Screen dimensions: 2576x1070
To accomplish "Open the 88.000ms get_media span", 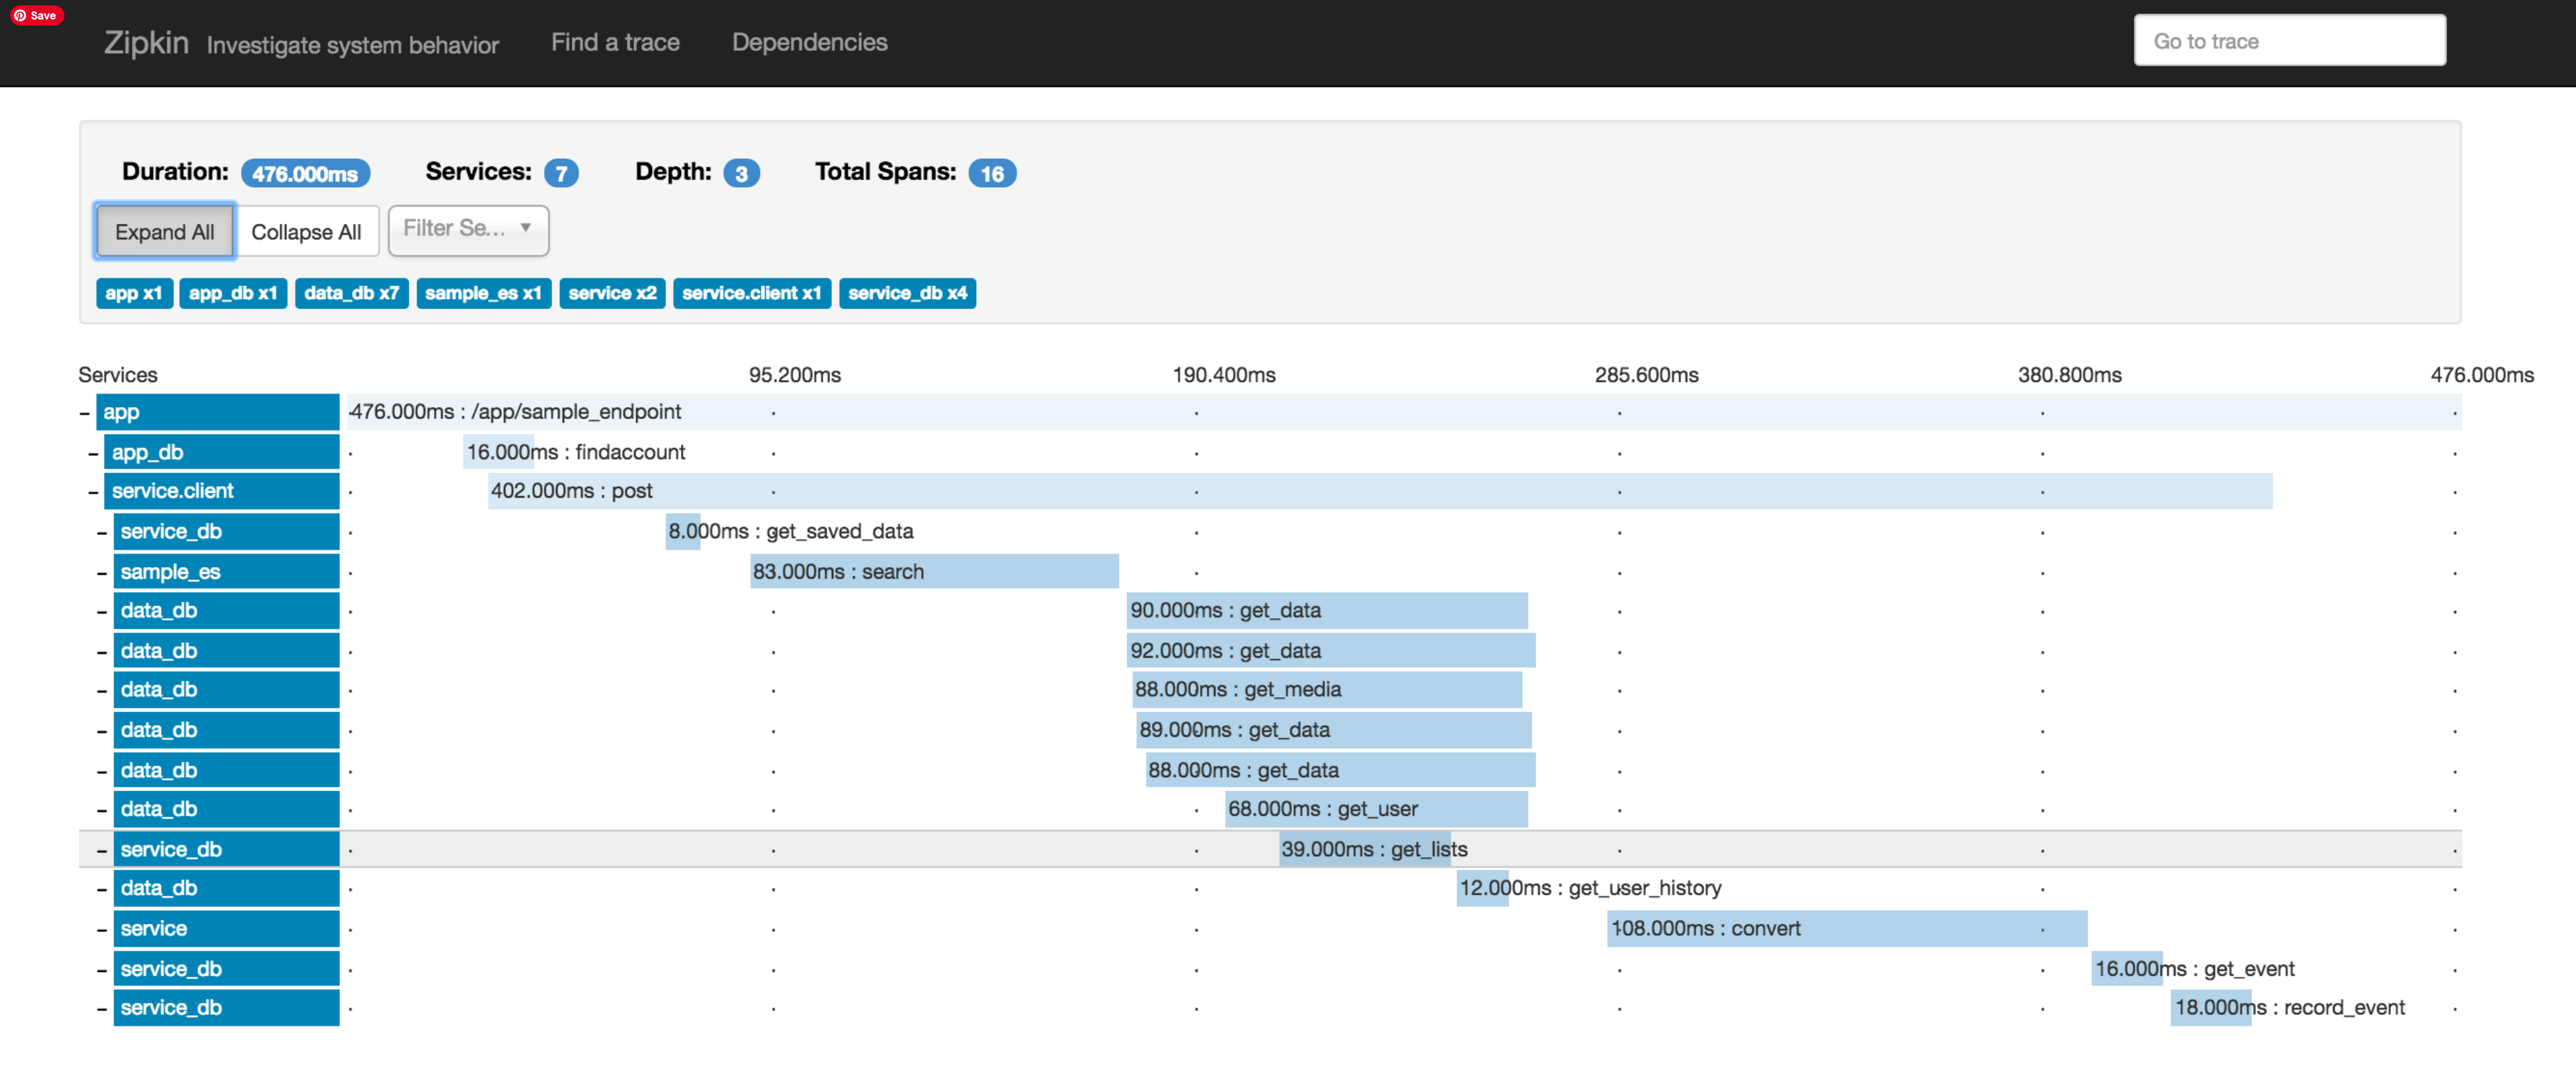I will pyautogui.click(x=1327, y=689).
